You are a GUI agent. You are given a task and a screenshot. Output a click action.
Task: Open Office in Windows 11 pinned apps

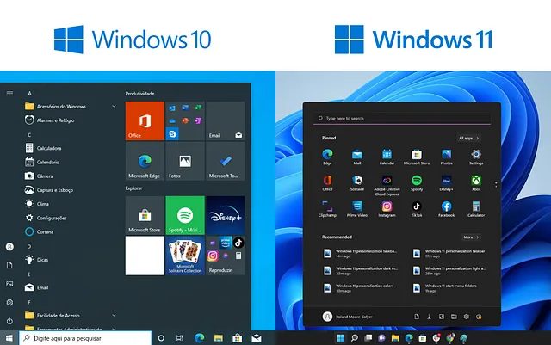(327, 183)
